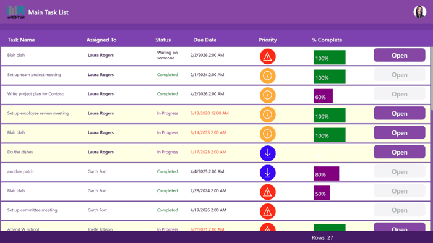Screen dimensions: 433x243
Task: Click the due date 4/19/2026 2:00 AM
Action: click(x=208, y=210)
